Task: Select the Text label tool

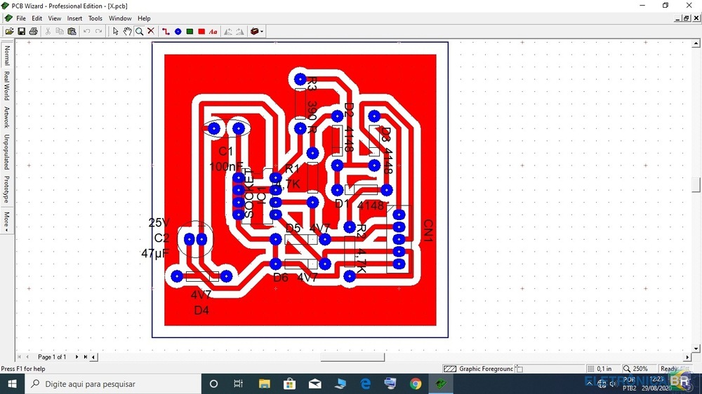Action: (213, 32)
